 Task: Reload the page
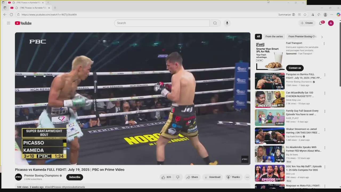[11, 15]
